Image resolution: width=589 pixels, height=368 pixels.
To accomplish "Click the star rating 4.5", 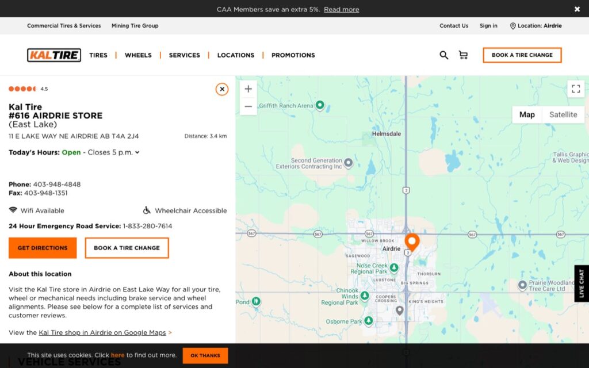I will (28, 89).
